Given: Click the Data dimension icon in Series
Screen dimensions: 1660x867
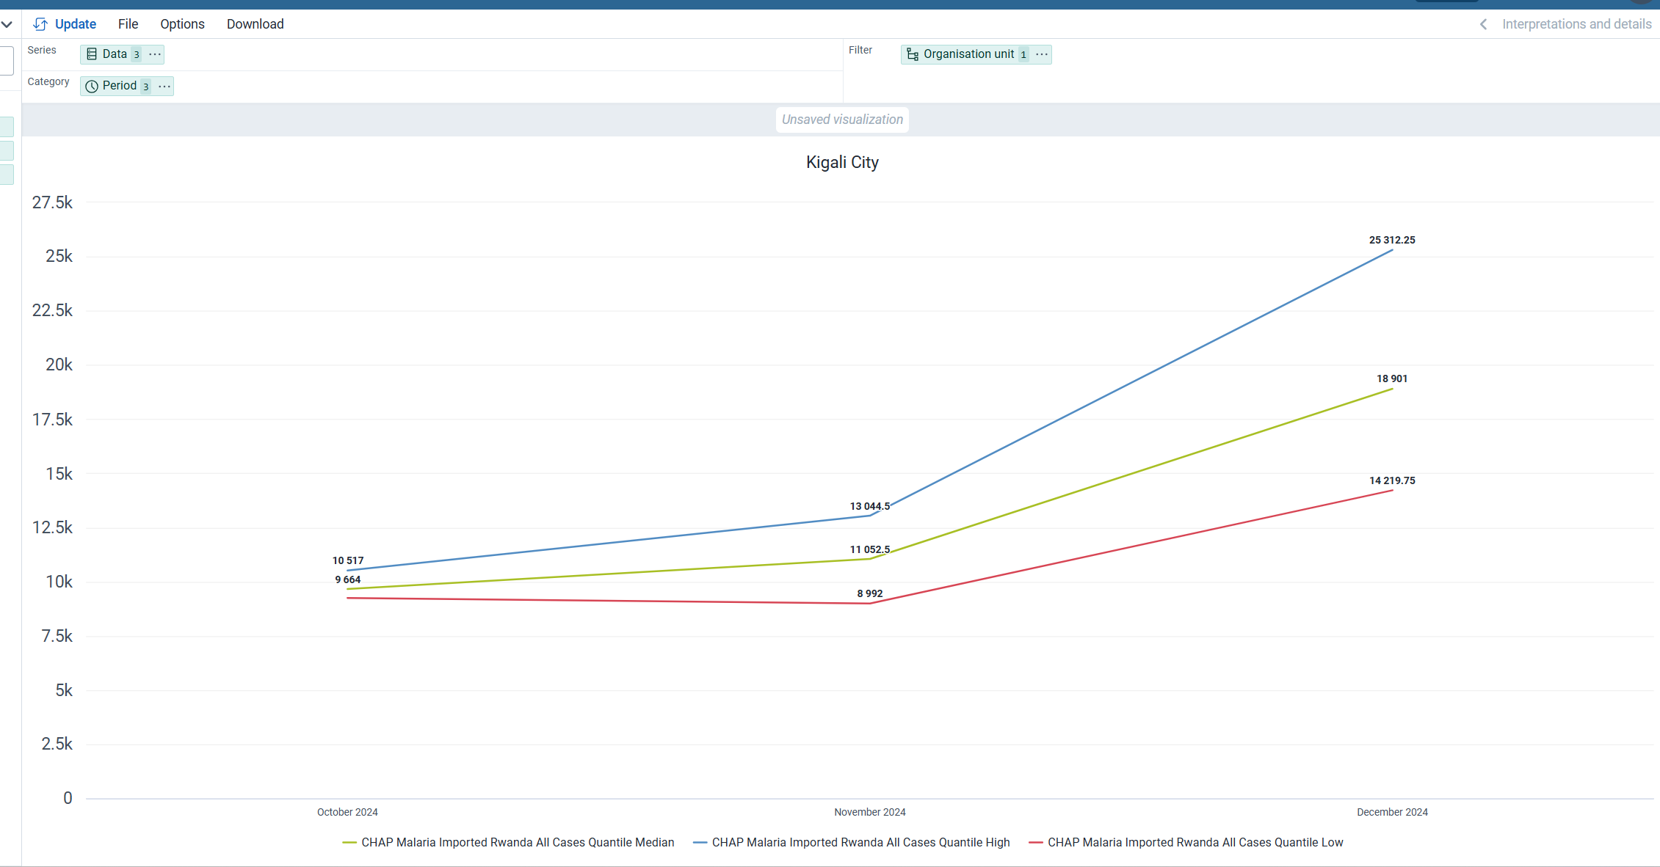Looking at the screenshot, I should pos(92,54).
